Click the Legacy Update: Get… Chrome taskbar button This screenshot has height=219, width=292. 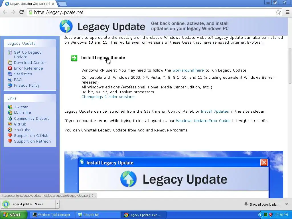coord(143,215)
